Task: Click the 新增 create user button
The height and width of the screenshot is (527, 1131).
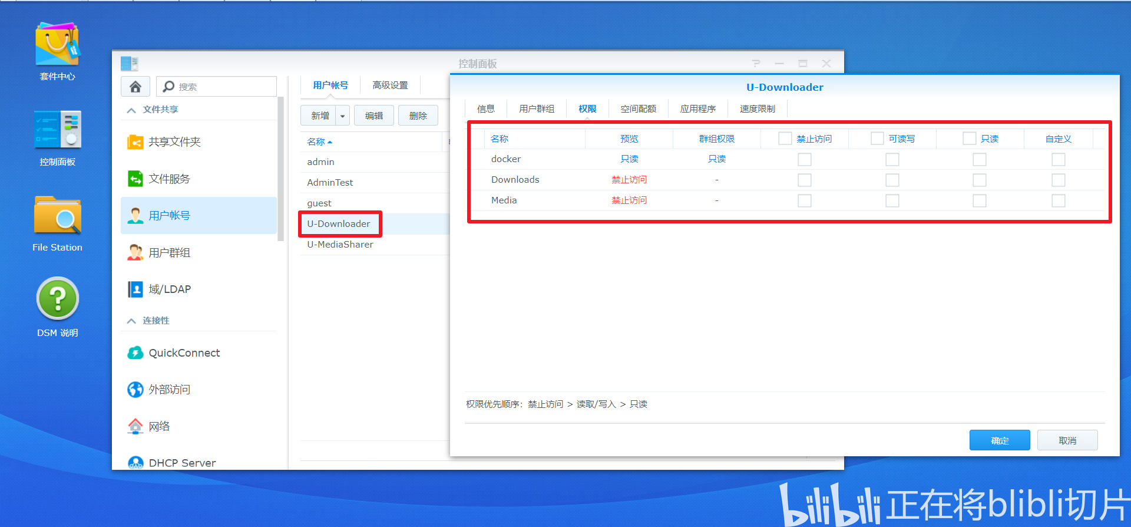Action: click(319, 116)
